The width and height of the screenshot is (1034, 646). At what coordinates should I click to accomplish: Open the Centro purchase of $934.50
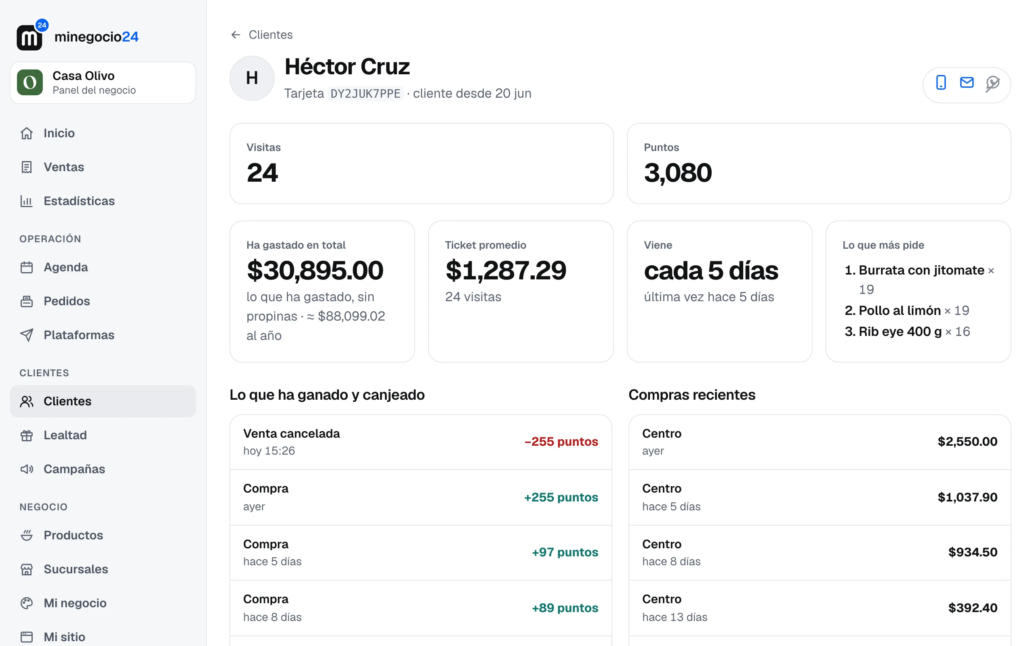click(x=820, y=553)
